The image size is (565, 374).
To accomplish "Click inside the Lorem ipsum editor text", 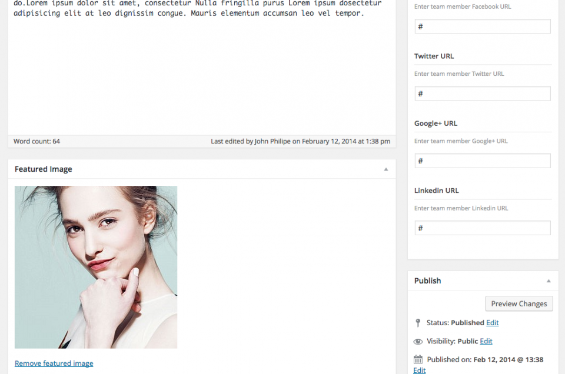I will point(198,9).
